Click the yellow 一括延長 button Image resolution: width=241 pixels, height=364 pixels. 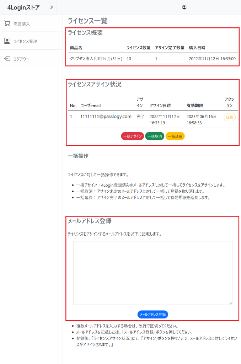pyautogui.click(x=175, y=136)
